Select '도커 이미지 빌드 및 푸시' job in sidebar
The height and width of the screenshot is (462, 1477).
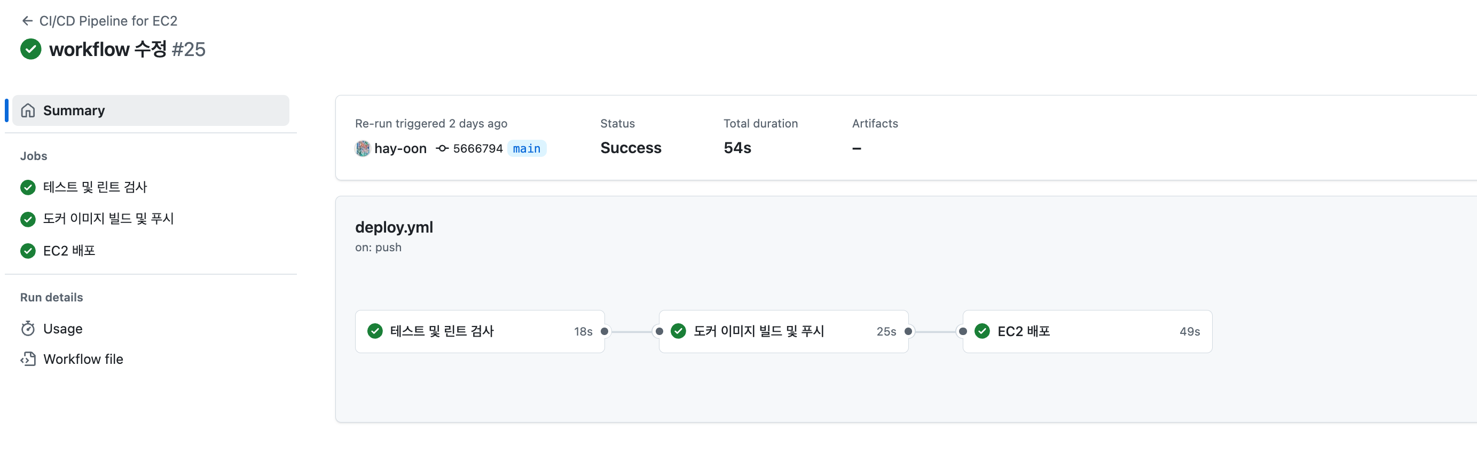point(109,219)
